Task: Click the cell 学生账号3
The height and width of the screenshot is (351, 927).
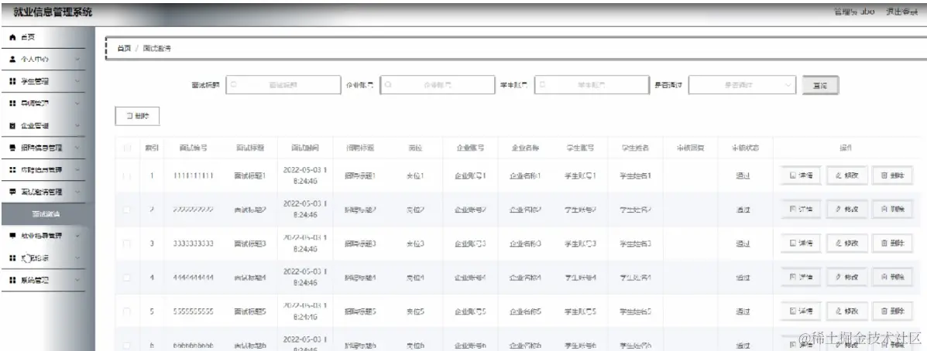Action: pos(580,243)
